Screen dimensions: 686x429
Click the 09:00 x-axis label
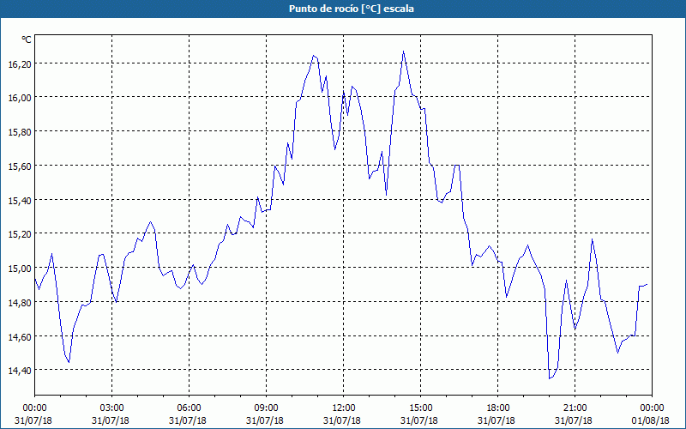click(266, 408)
